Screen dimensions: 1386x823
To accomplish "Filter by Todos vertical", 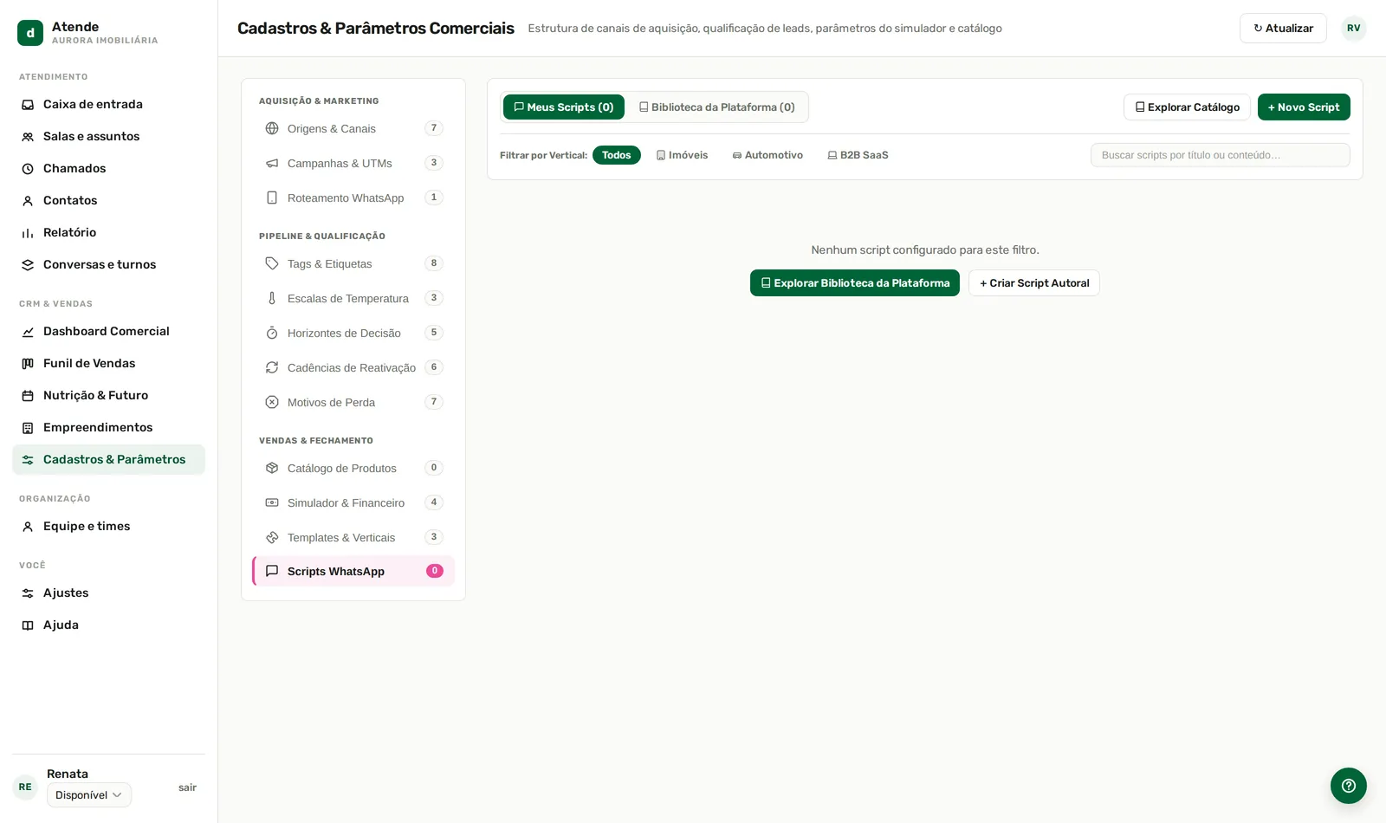I will [617, 155].
